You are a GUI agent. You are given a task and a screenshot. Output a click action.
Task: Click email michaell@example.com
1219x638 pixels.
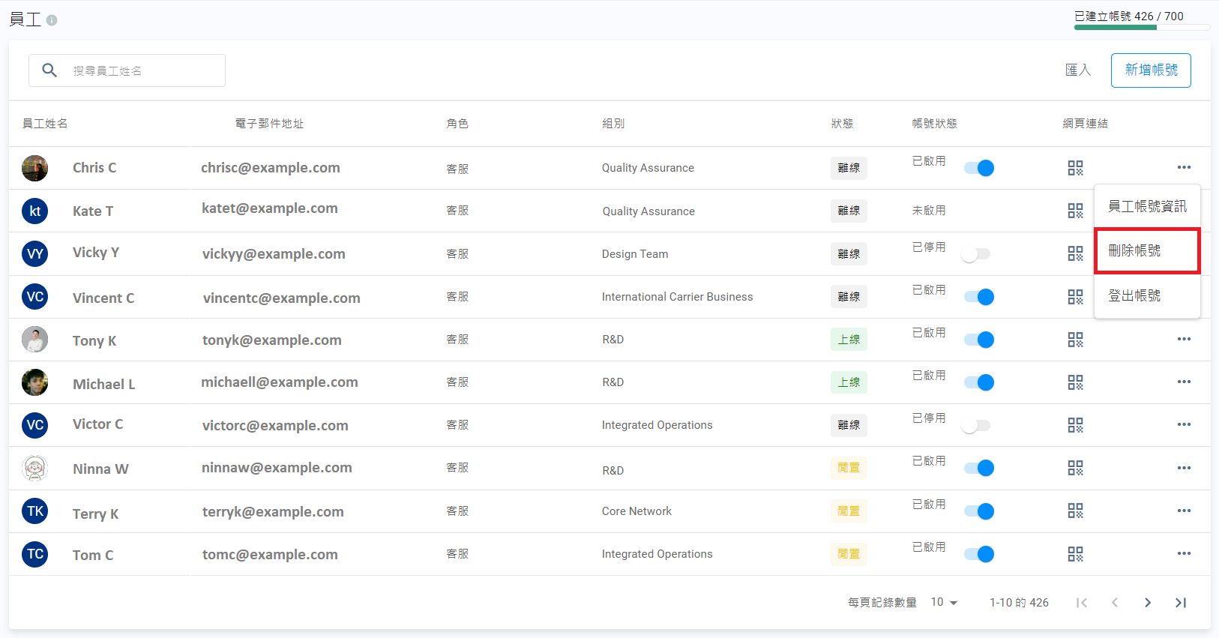point(280,382)
